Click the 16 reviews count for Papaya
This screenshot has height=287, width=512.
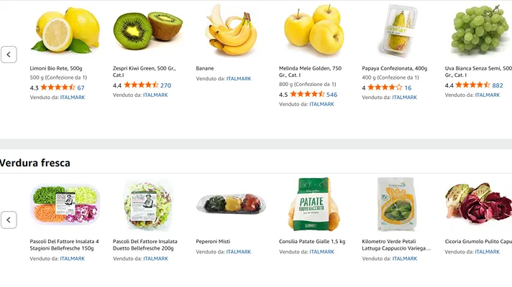click(x=408, y=88)
